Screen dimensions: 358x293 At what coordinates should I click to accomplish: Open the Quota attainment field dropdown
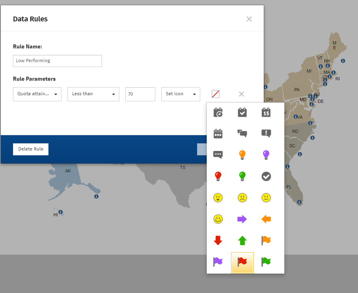coord(37,94)
